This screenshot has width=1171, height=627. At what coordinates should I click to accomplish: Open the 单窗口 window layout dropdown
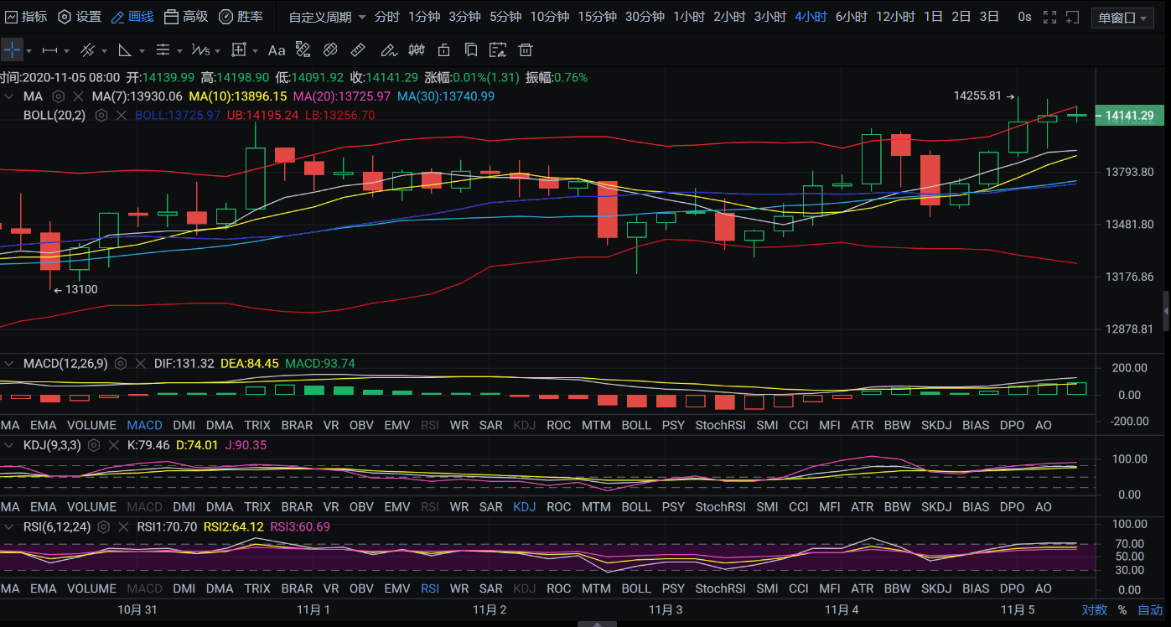1122,18
